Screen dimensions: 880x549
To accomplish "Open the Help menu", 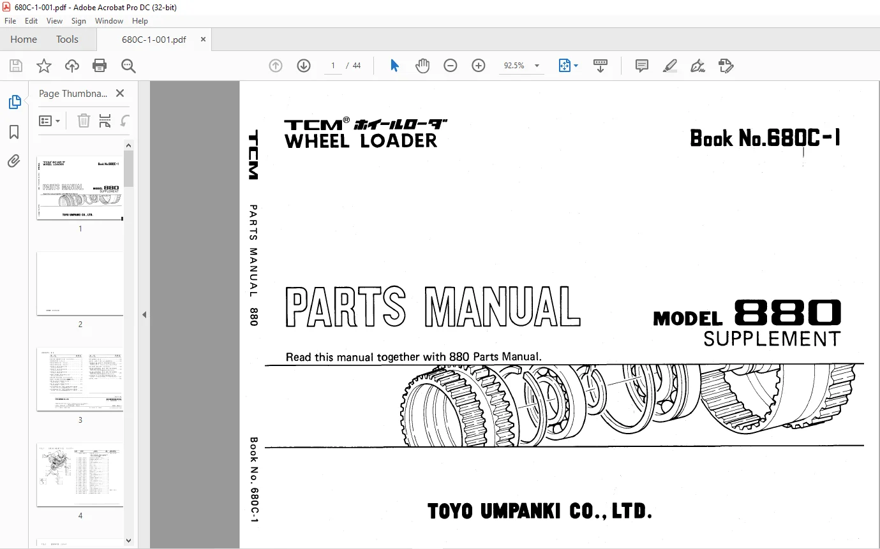I will pos(140,21).
